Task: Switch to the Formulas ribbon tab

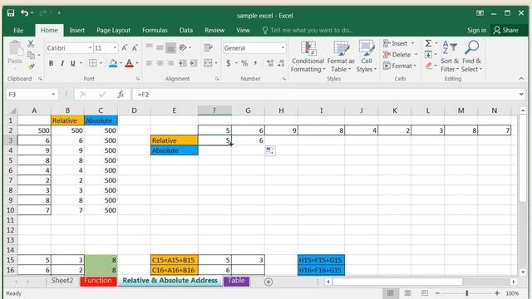Action: (155, 30)
